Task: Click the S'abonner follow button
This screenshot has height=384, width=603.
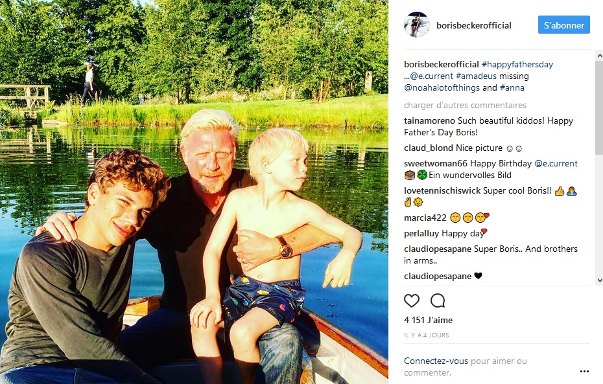Action: point(564,25)
